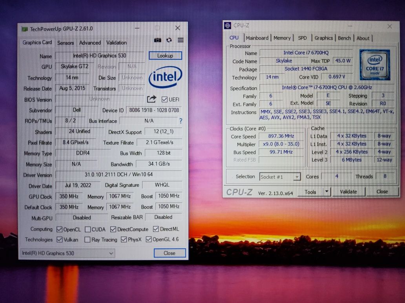
Task: Click the Release Date value Aug 5, 2015
Action: (x=72, y=88)
